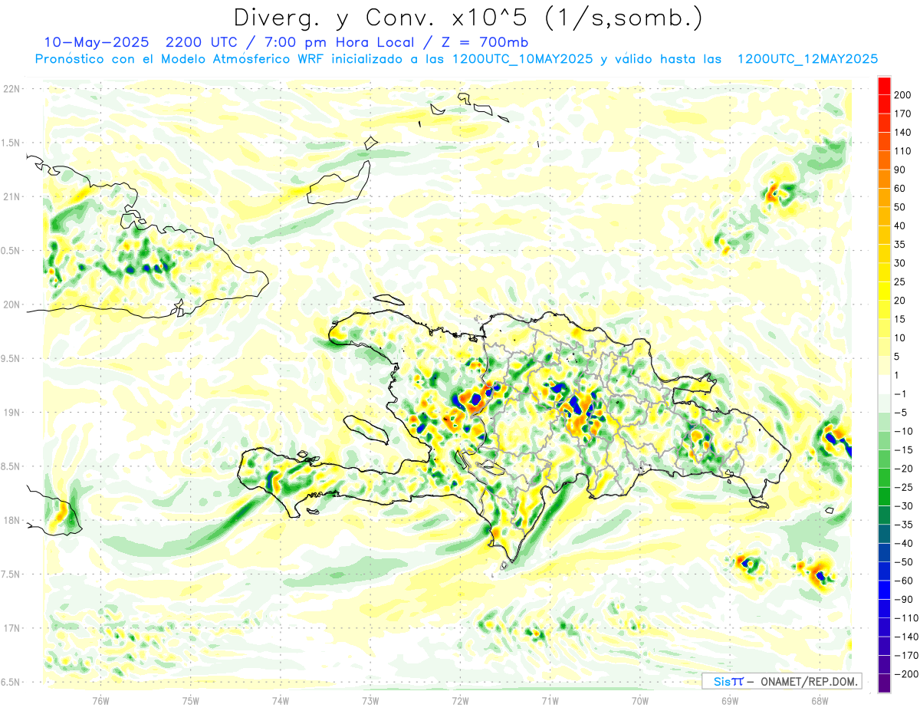Image resolution: width=920 pixels, height=711 pixels.
Task: Click the '7:00 pm Hora Local' text
Action: (338, 42)
